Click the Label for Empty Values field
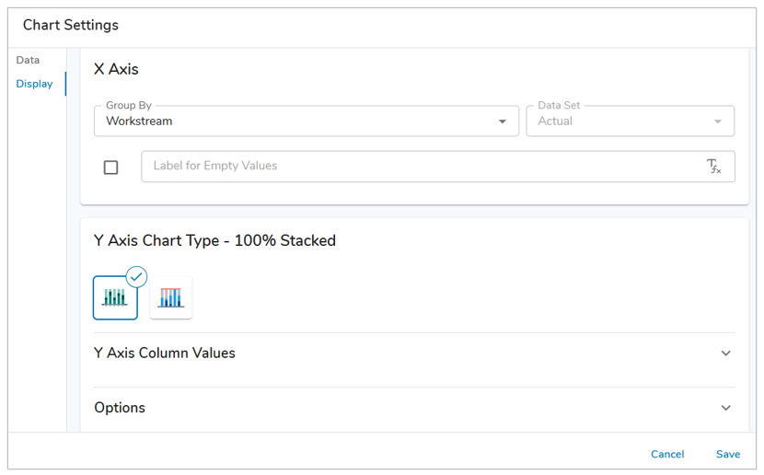Screen dimensions: 764x475 point(419,167)
